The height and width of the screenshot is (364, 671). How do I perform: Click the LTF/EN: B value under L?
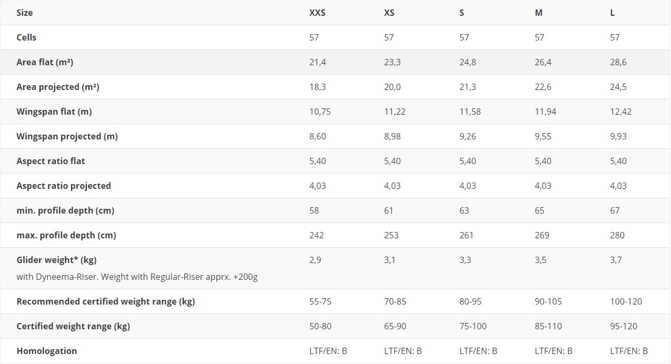[629, 351]
